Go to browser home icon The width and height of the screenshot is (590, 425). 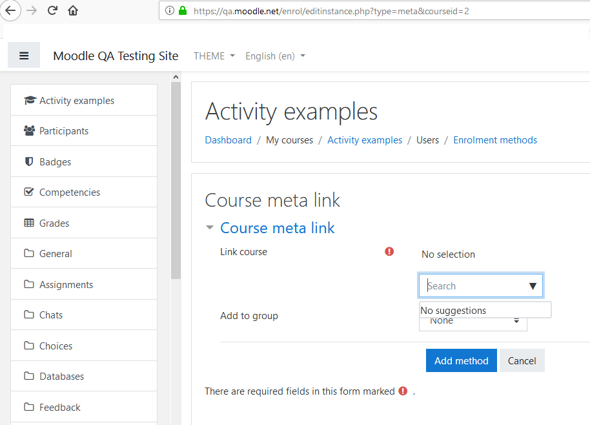[73, 10]
